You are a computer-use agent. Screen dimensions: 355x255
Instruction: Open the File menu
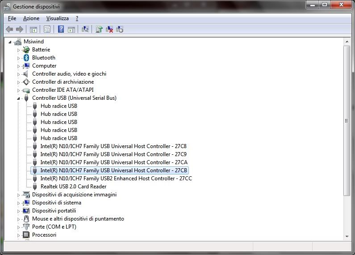12,18
